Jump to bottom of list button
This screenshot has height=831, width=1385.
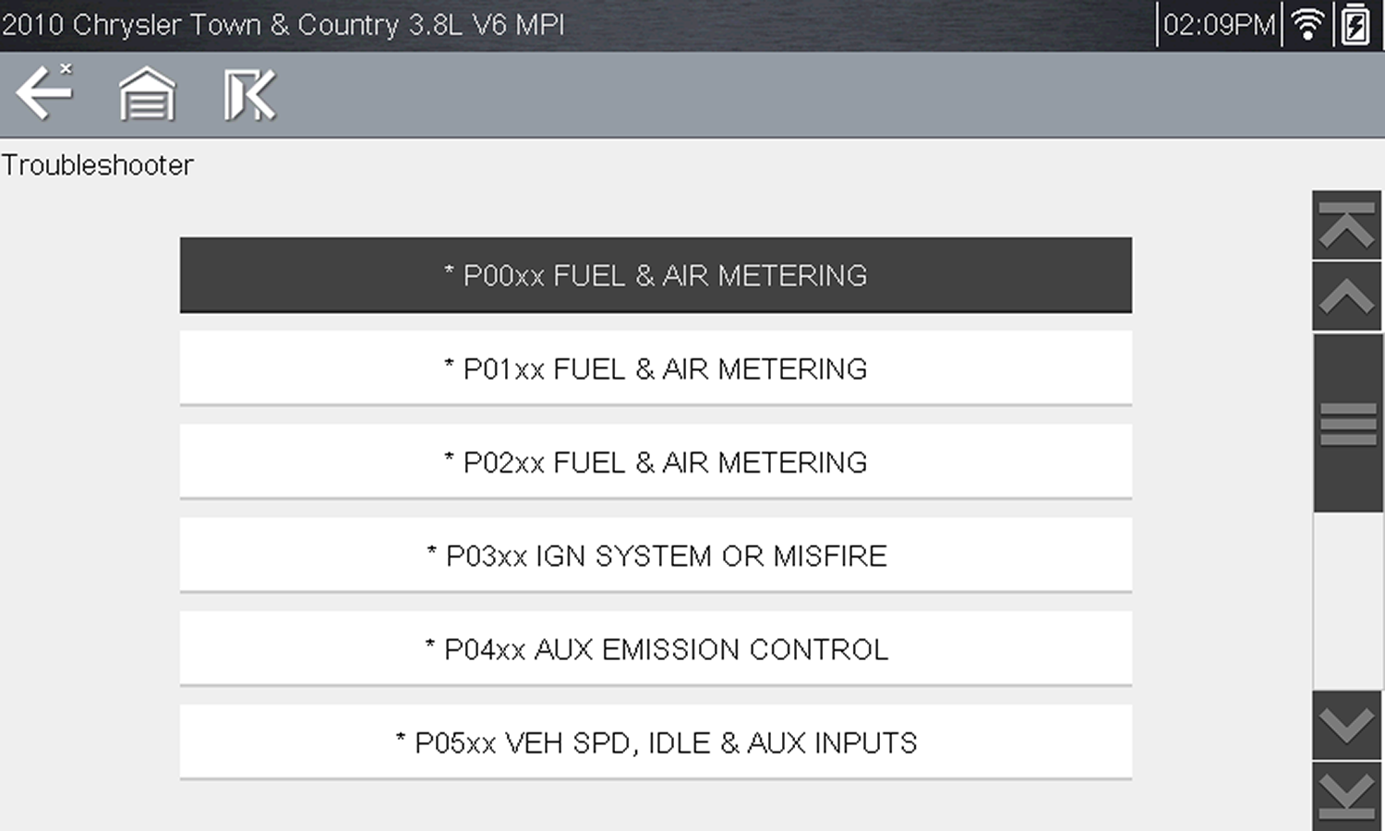point(1347,796)
